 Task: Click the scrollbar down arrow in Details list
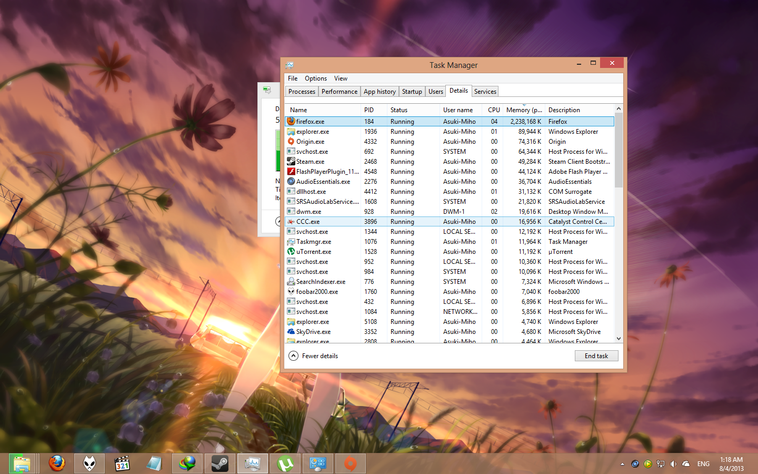pyautogui.click(x=619, y=339)
